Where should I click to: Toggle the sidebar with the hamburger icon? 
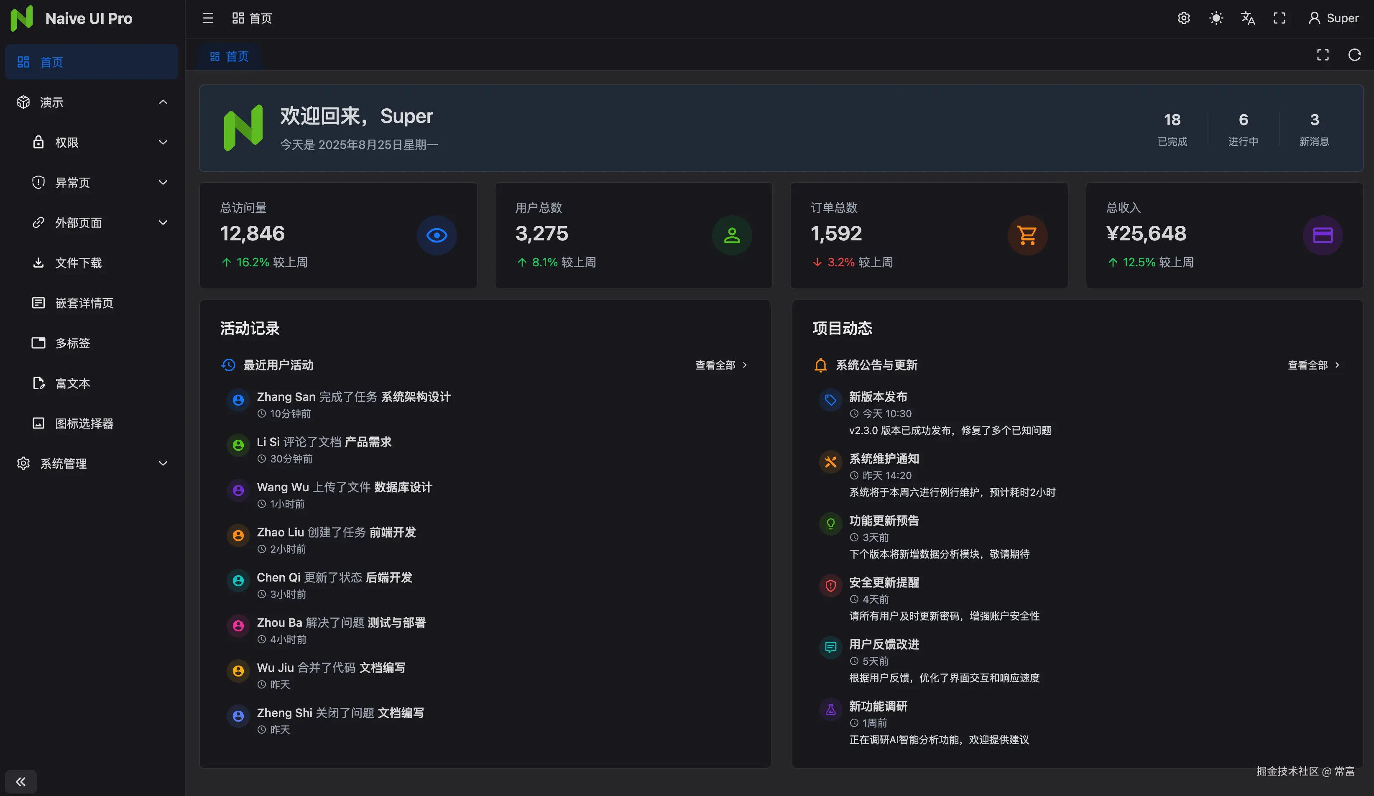coord(208,18)
